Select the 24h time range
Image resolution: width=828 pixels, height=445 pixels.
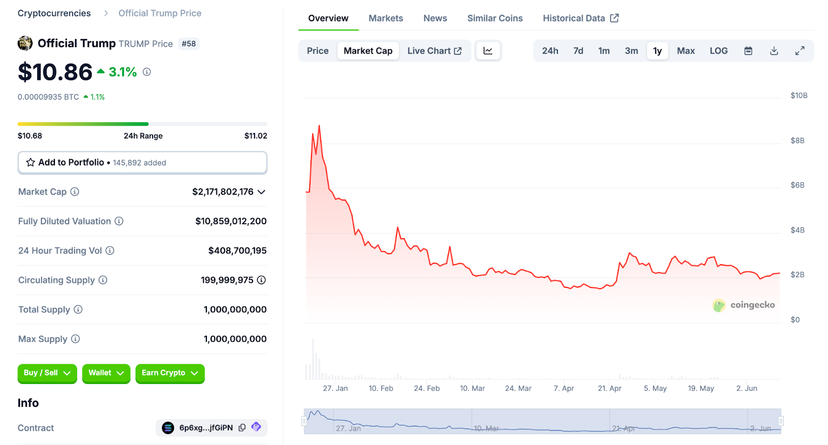[550, 51]
